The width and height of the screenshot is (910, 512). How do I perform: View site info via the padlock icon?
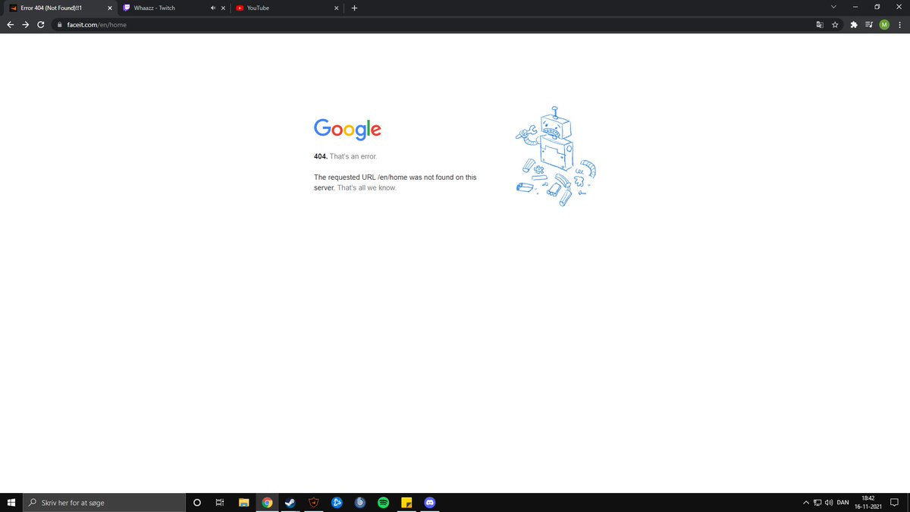click(x=58, y=24)
